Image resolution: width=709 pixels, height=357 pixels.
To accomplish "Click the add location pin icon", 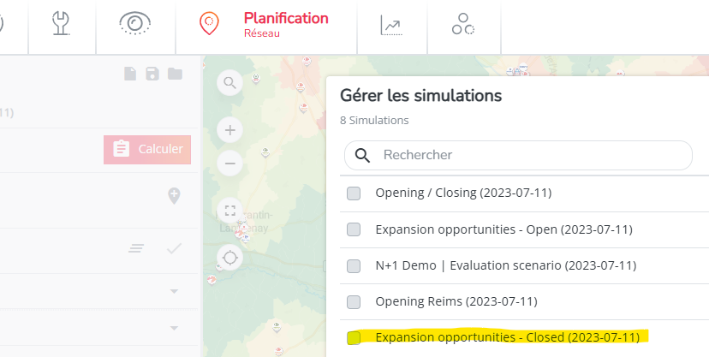I will [174, 196].
